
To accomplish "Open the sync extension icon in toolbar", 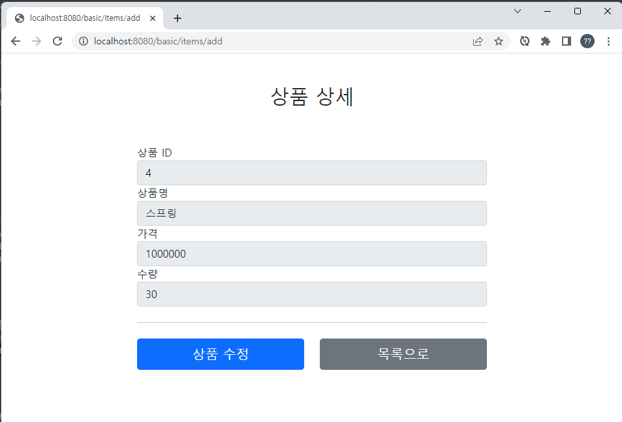I will (x=524, y=41).
